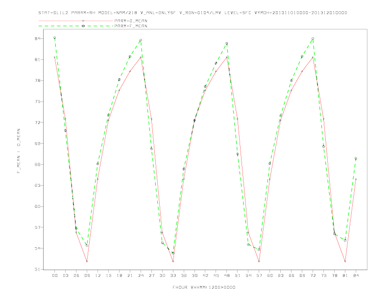The image size is (388, 300).
Task: Select the PARM=F_MEAN legend label
Action: coord(131,26)
